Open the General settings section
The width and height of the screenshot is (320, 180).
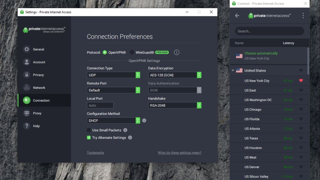44,49
